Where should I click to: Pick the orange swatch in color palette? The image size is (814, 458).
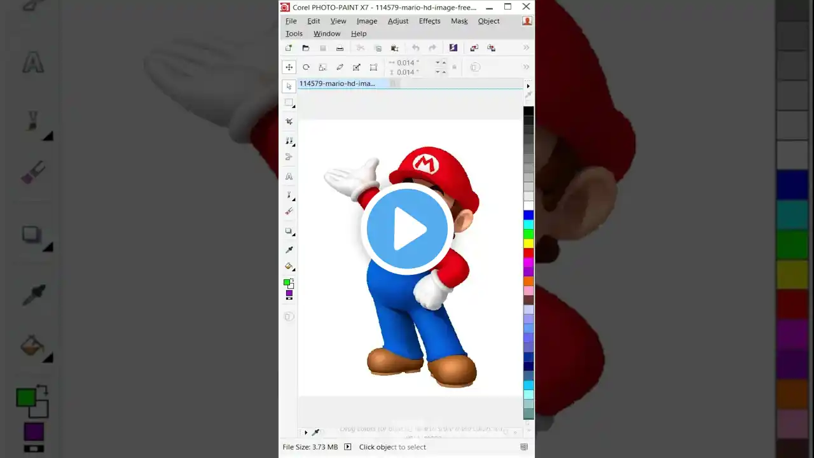click(528, 281)
